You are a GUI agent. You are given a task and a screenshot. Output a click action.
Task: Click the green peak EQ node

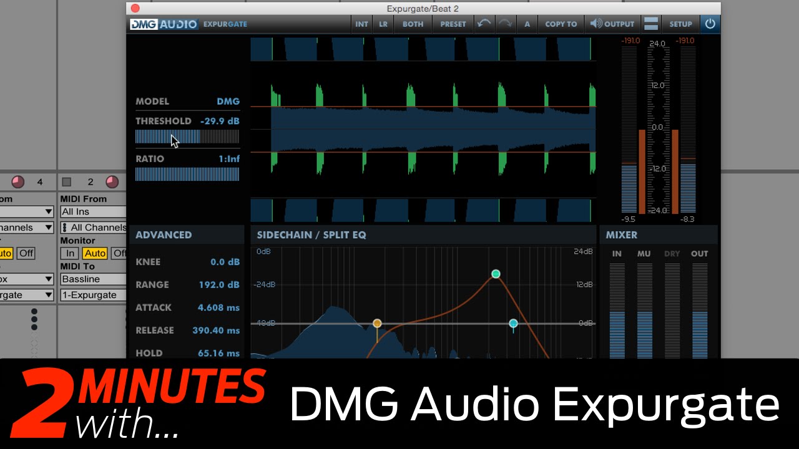point(496,274)
